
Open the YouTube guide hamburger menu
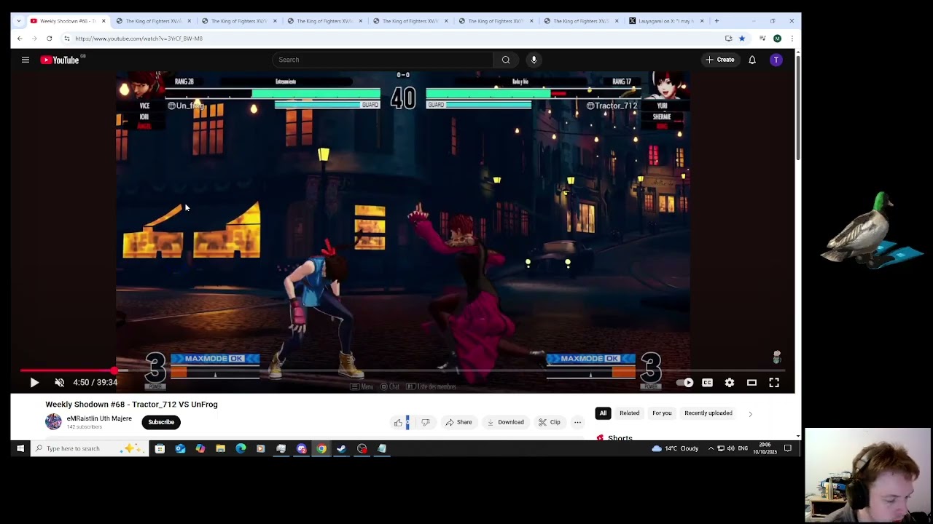tap(26, 60)
